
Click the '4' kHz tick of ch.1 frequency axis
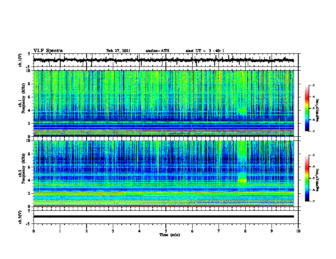(x=30, y=110)
